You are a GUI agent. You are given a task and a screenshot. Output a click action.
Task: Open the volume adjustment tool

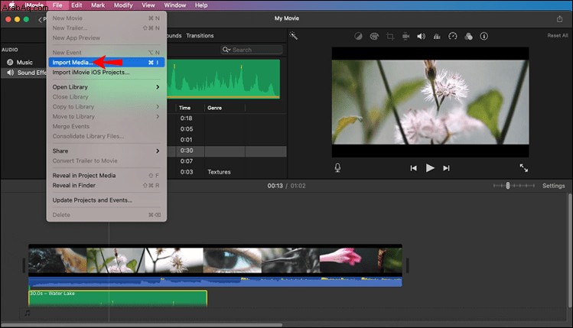tap(421, 36)
